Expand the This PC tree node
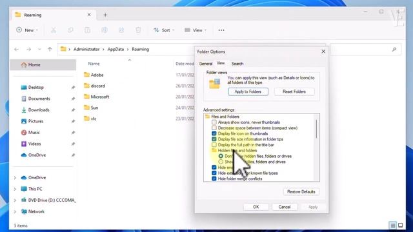 15,189
